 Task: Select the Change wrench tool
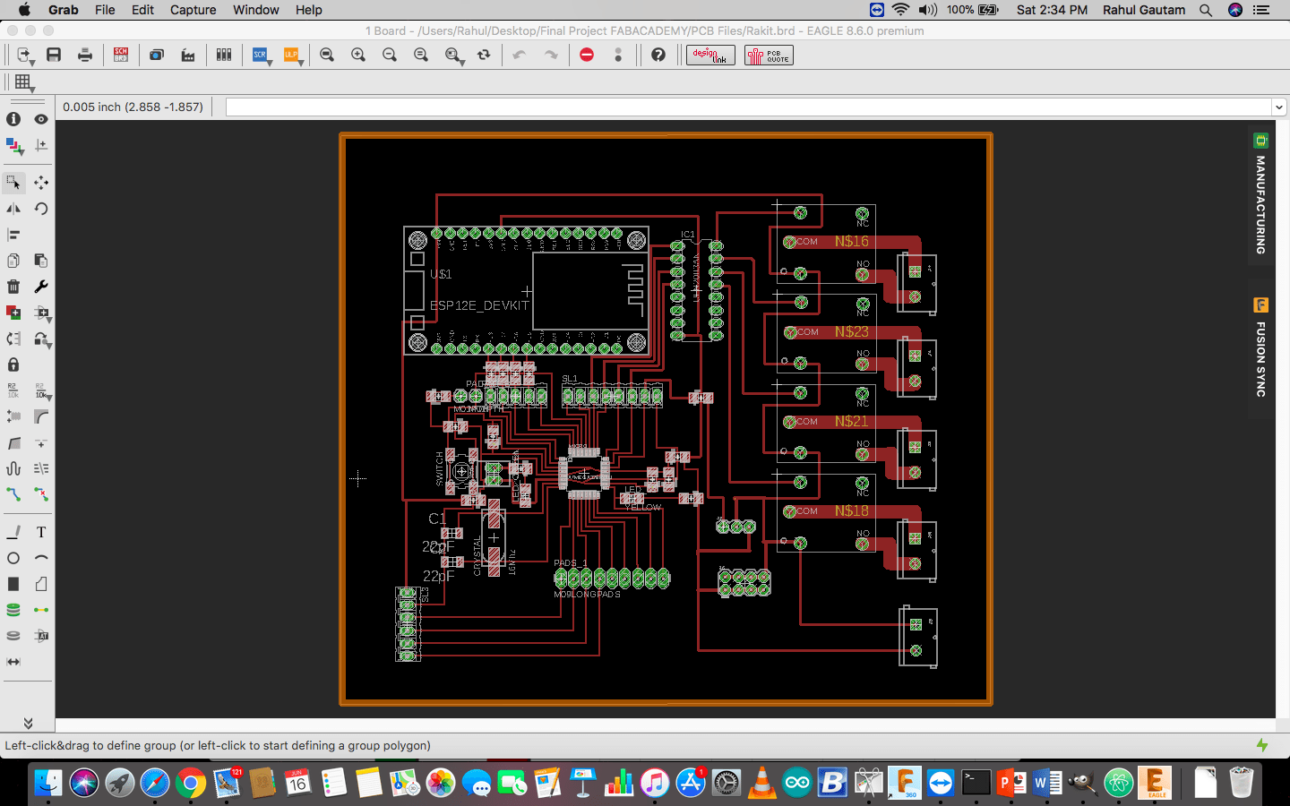tap(41, 287)
